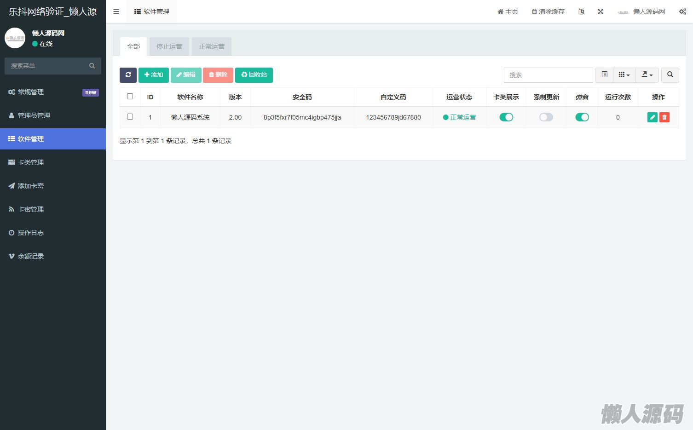Screen dimensions: 693x430
Task: Edit row 1 using green pencil icon
Action: [x=653, y=117]
